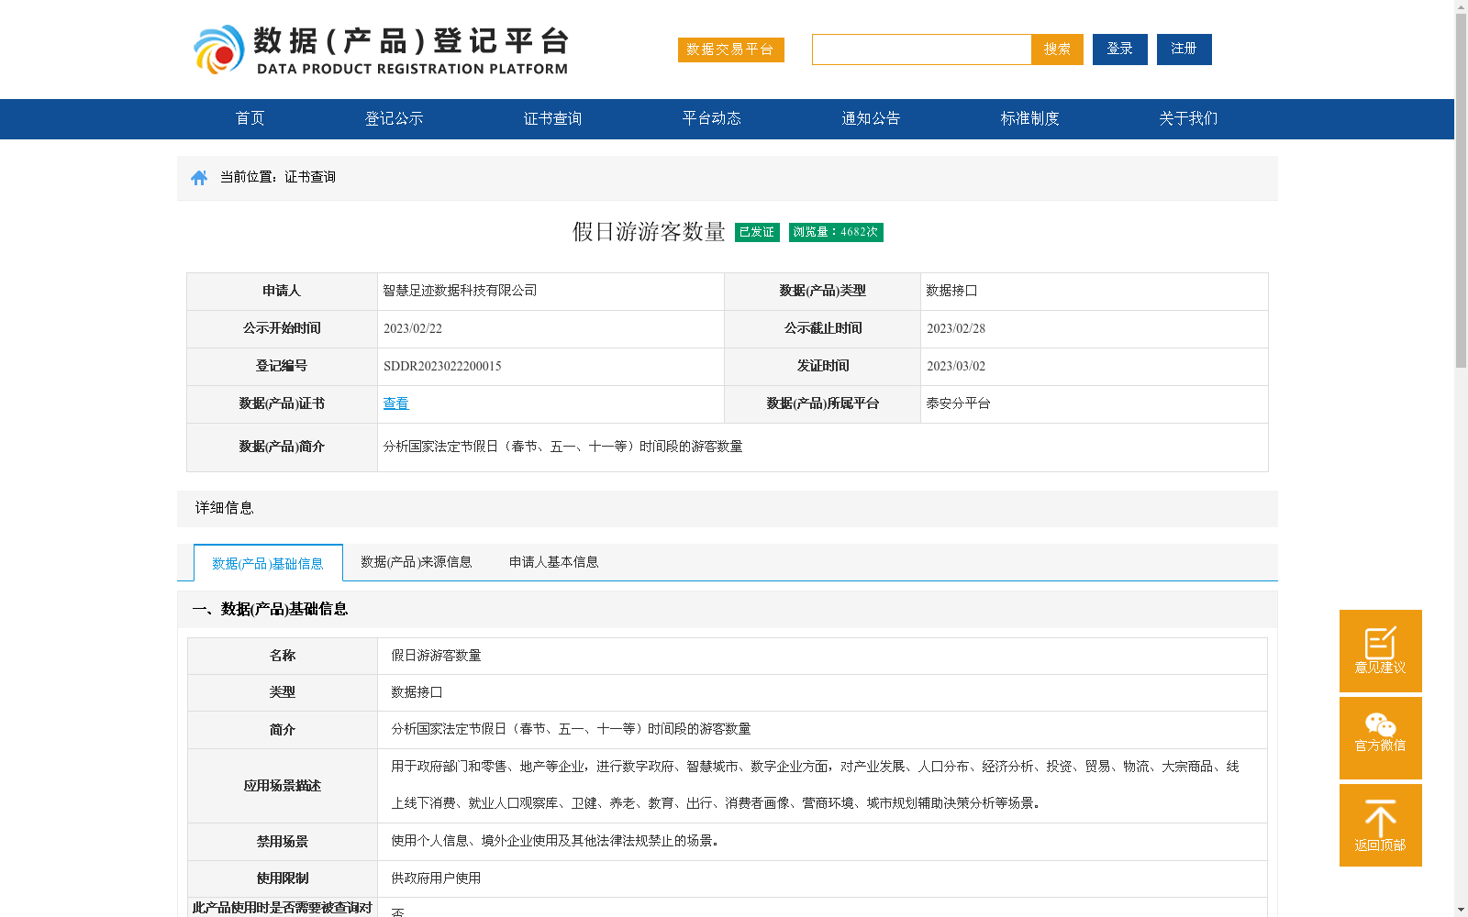The width and height of the screenshot is (1468, 917).
Task: Click the 已发证 status badge
Action: tap(757, 232)
